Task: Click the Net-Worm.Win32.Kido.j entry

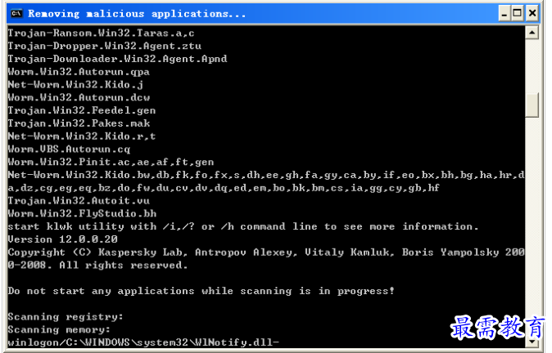Action: (x=75, y=85)
